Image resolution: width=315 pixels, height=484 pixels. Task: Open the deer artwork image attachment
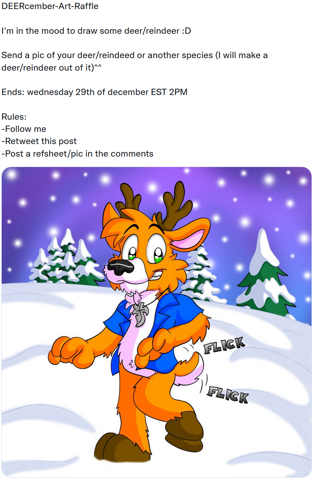pyautogui.click(x=156, y=322)
